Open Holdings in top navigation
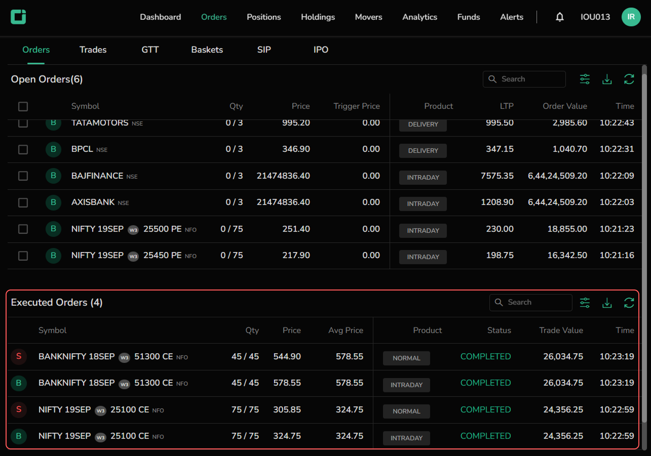Image resolution: width=651 pixels, height=456 pixels. pos(318,17)
